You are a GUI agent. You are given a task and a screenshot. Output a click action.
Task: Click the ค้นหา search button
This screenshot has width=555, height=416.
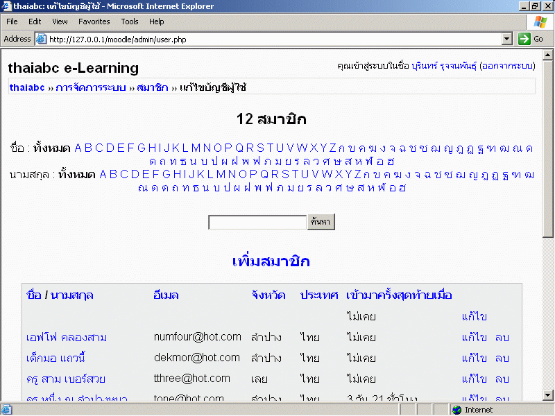(x=323, y=222)
